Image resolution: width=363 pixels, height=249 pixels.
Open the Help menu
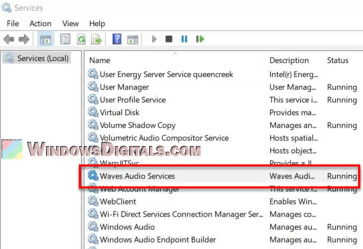(97, 24)
